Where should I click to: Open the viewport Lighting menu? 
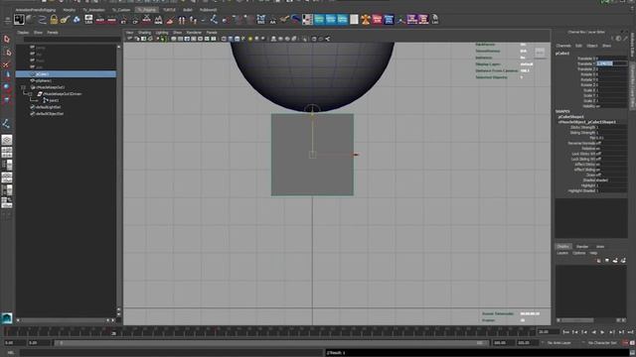(162, 33)
